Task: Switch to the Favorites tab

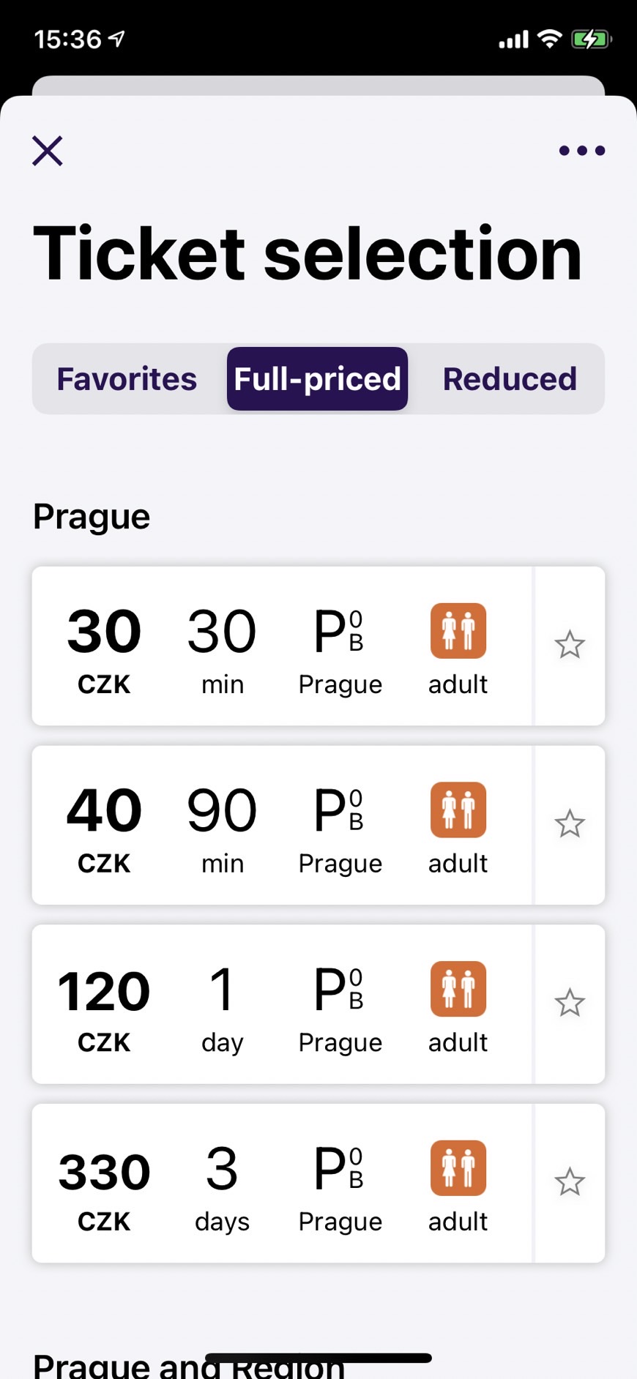Action: tap(127, 379)
